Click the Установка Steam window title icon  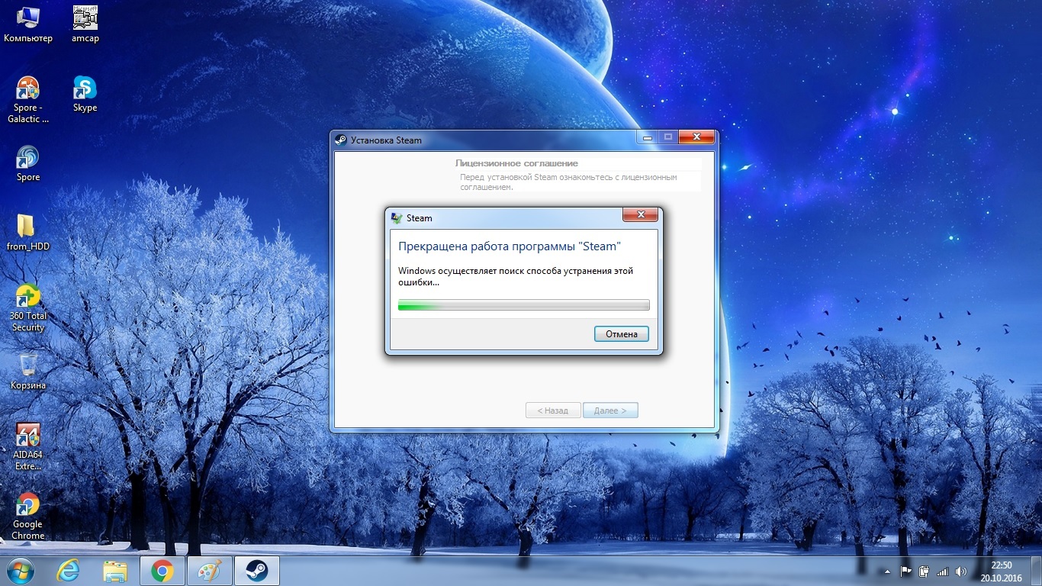pos(341,140)
